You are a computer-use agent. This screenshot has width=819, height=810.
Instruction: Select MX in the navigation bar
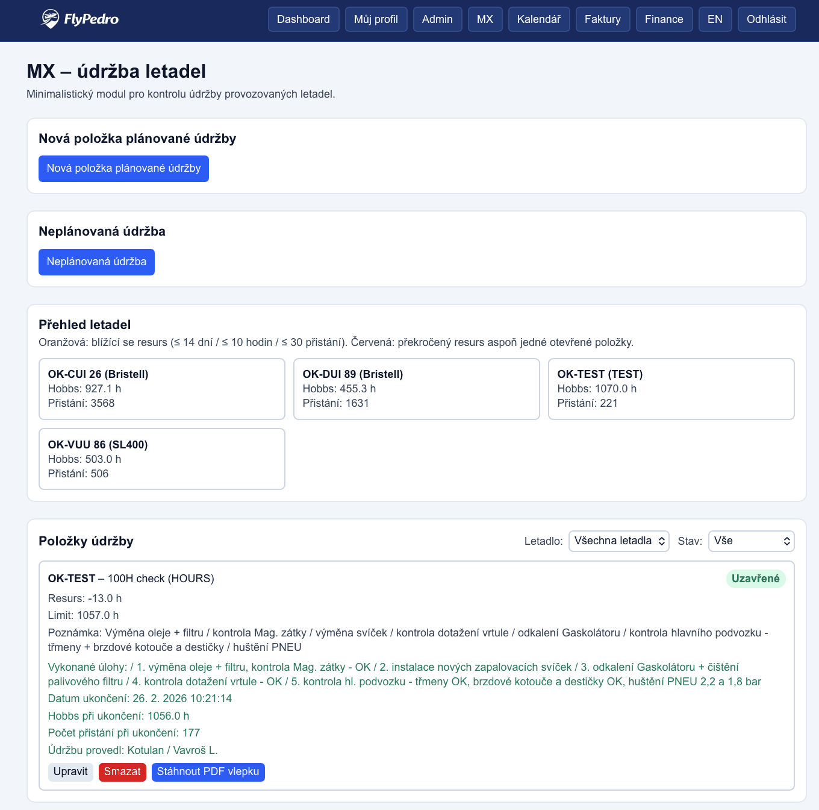[x=485, y=19]
